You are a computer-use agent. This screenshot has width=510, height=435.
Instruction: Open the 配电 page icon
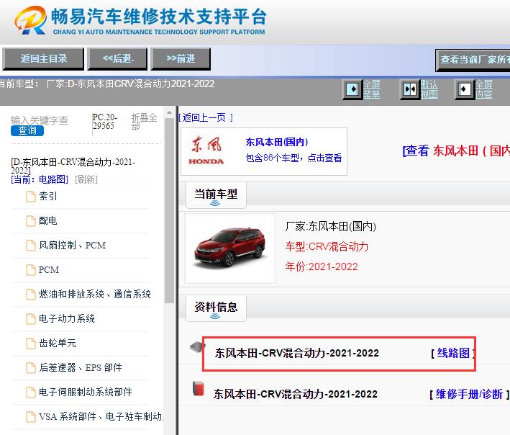point(31,221)
